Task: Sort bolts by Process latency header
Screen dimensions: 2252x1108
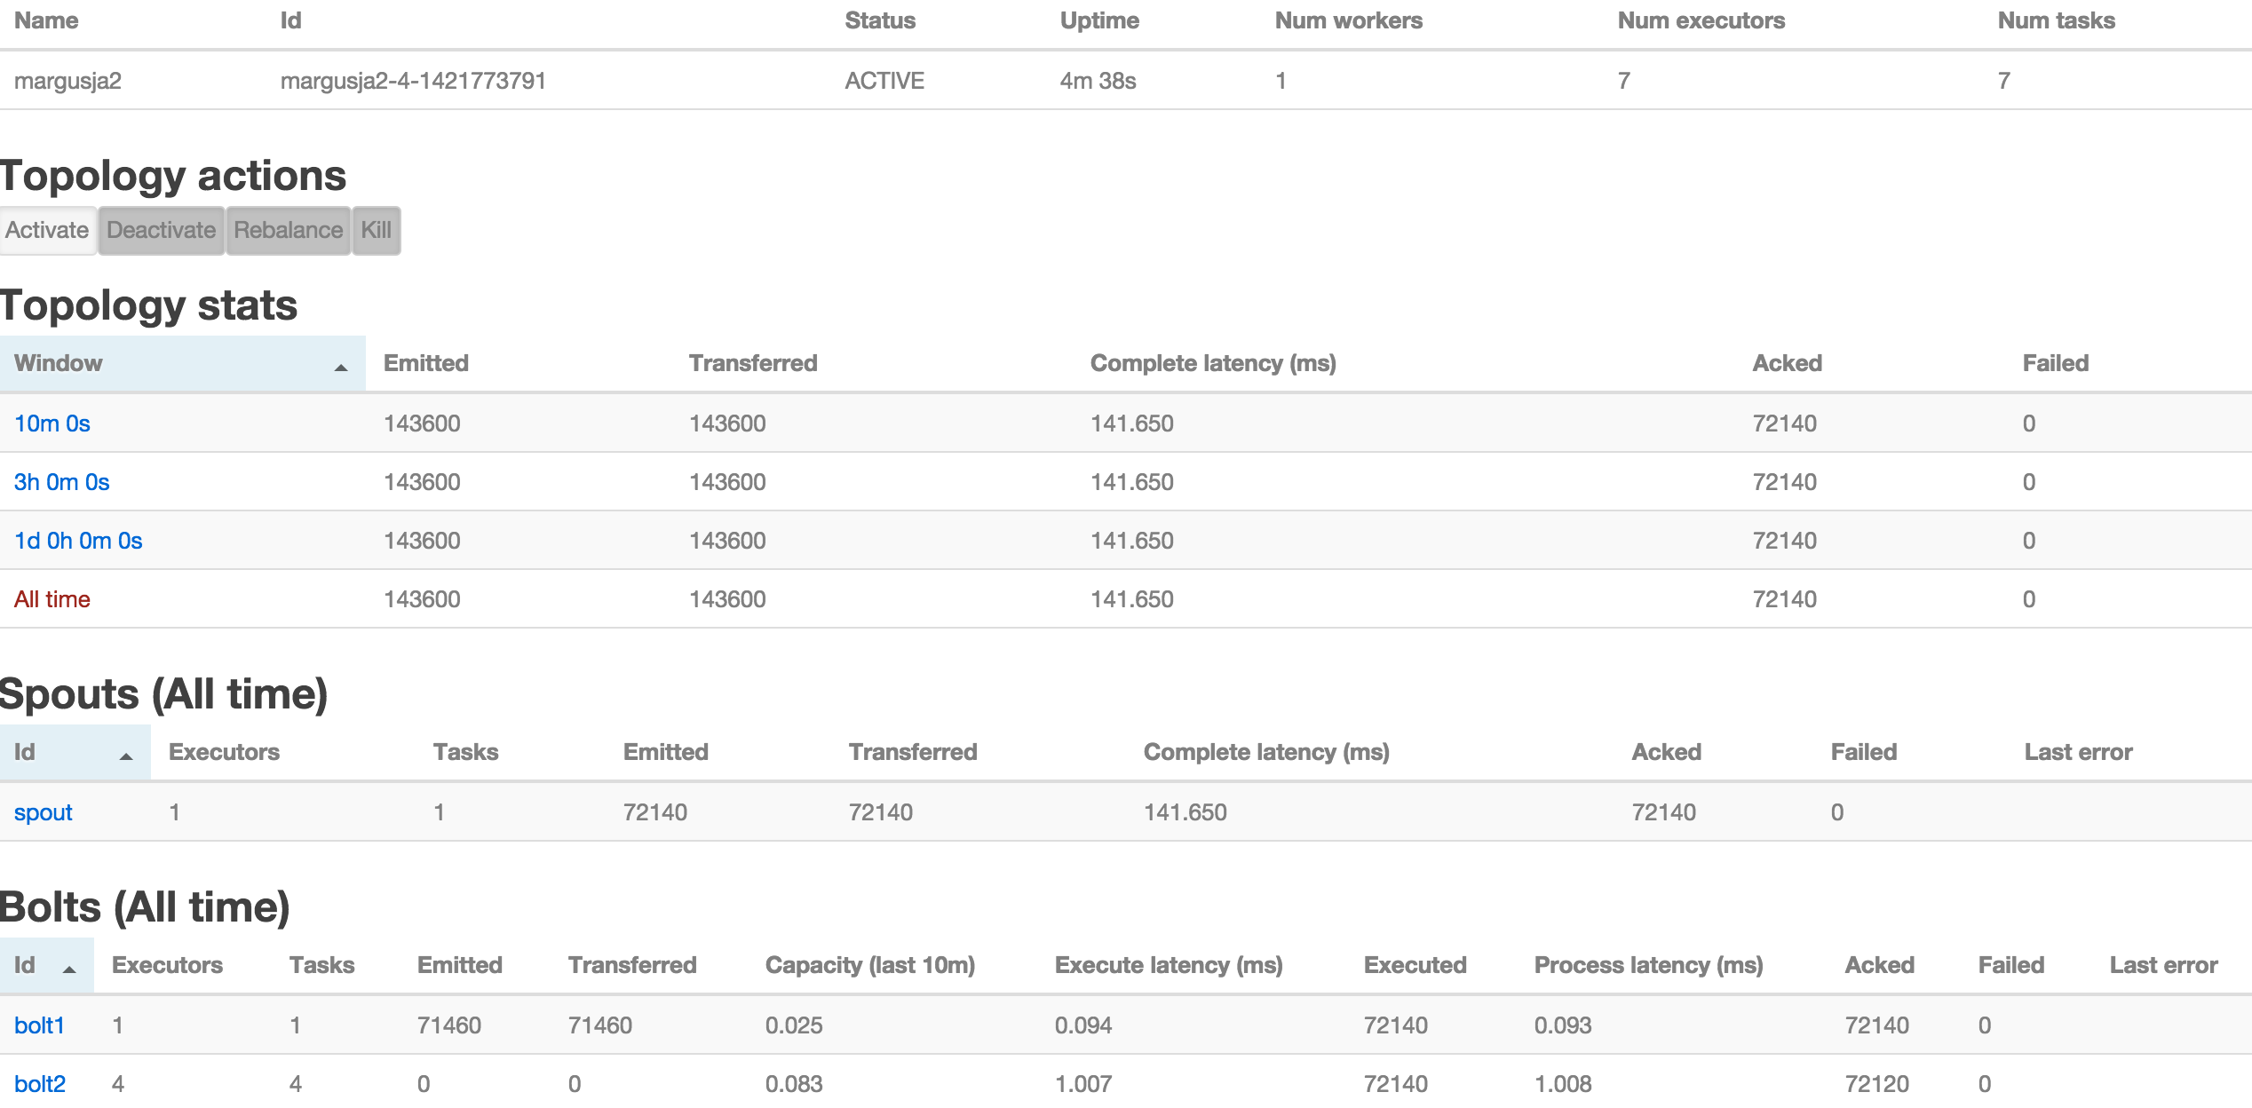Action: (x=1647, y=965)
